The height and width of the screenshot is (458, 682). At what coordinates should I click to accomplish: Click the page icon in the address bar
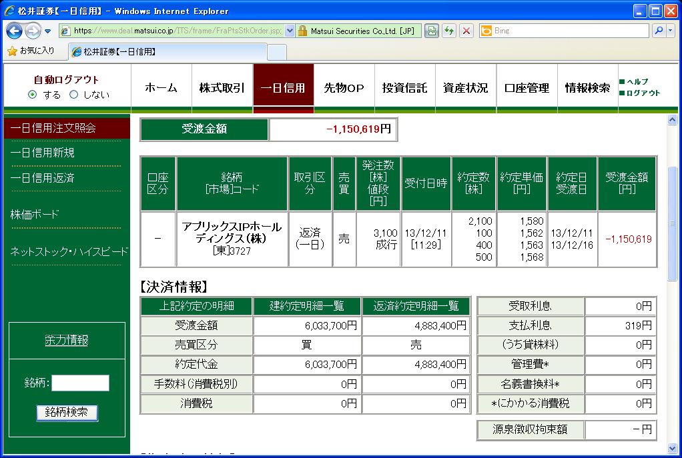65,31
